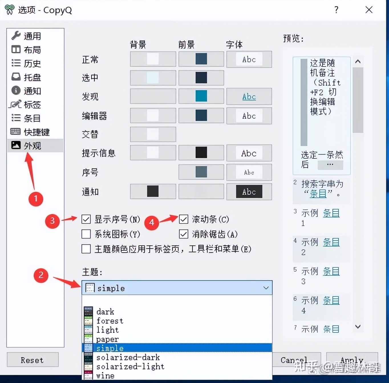Pick the 序号 number font Abc

249,172
